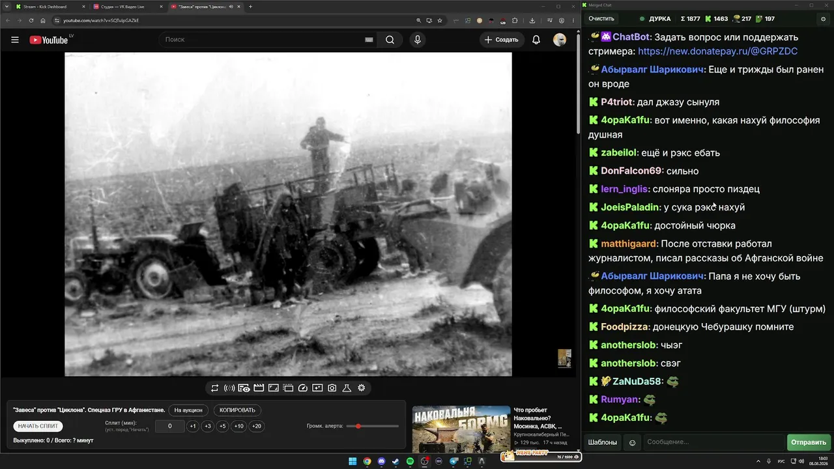Add +20 minutes to split
834x469 pixels.
pyautogui.click(x=256, y=426)
